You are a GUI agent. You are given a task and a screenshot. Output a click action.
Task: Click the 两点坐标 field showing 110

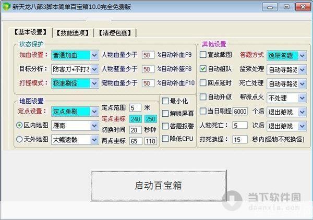(151, 141)
